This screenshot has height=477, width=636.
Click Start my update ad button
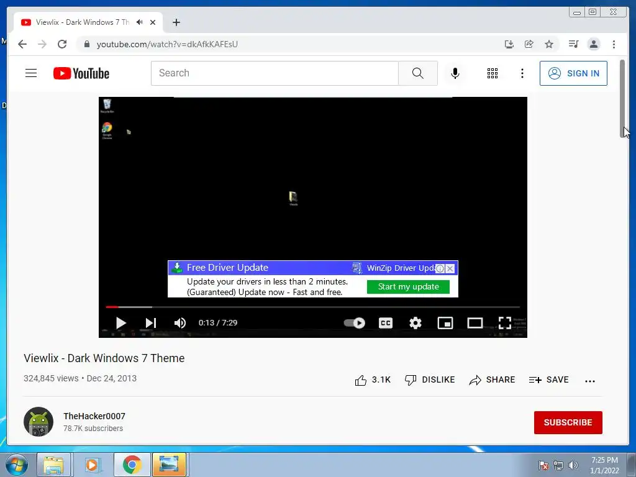409,287
